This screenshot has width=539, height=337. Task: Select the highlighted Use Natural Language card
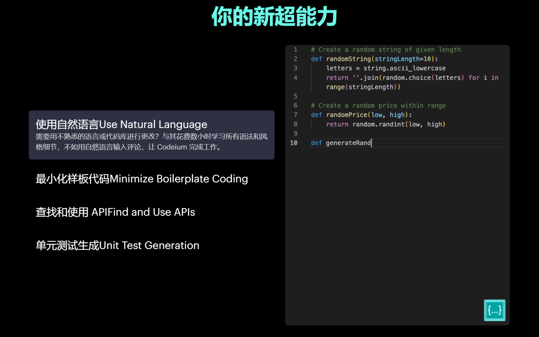pos(151,135)
